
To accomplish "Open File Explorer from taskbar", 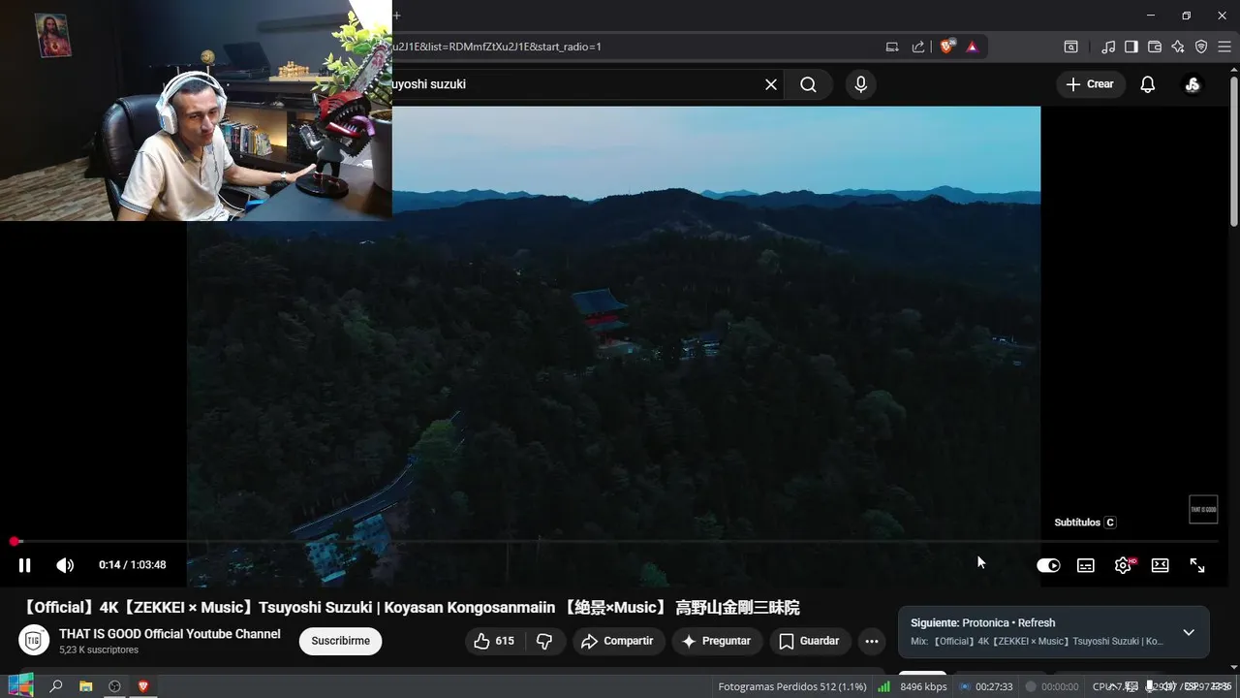I will (85, 686).
